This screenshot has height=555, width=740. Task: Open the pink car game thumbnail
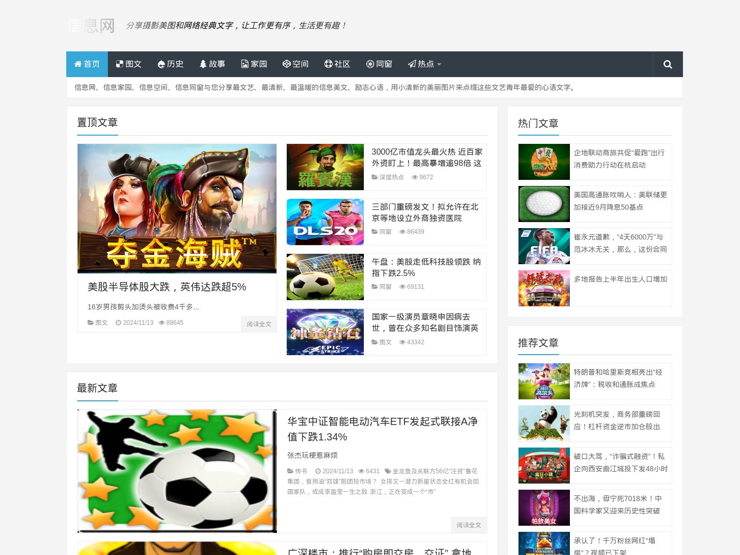tap(544, 288)
